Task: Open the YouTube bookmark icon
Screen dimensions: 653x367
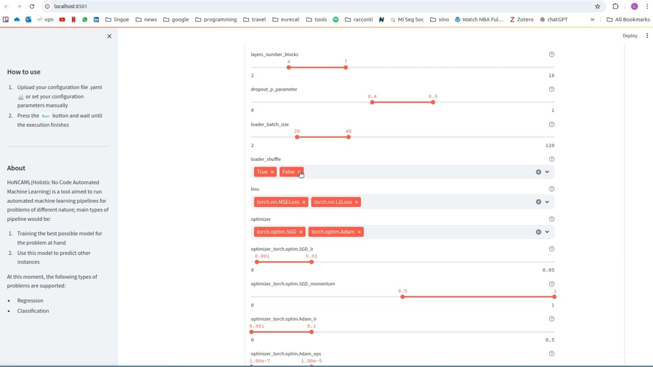Action: (62, 19)
